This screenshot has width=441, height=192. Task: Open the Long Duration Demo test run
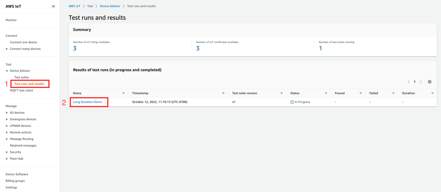[88, 102]
